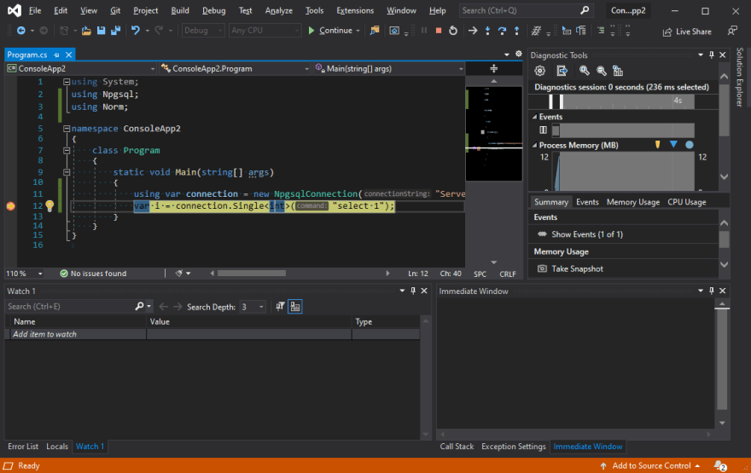Reset diagnostics view to selection
The image size is (751, 473).
coord(618,71)
